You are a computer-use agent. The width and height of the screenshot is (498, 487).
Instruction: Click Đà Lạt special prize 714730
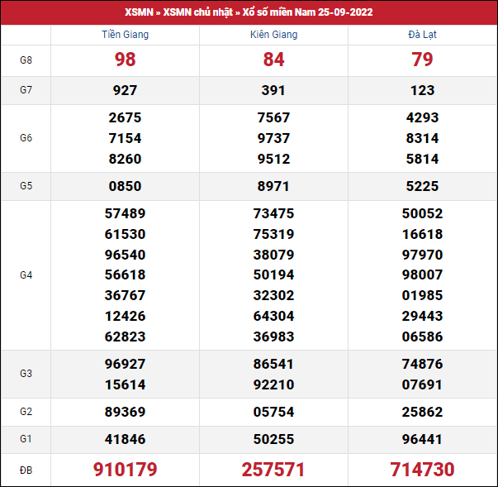(422, 470)
